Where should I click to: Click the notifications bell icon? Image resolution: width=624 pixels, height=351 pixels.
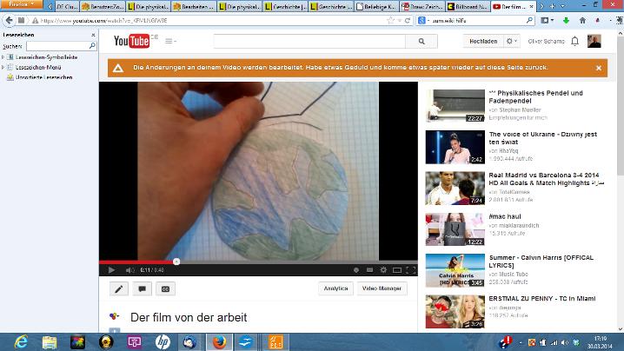pos(574,41)
